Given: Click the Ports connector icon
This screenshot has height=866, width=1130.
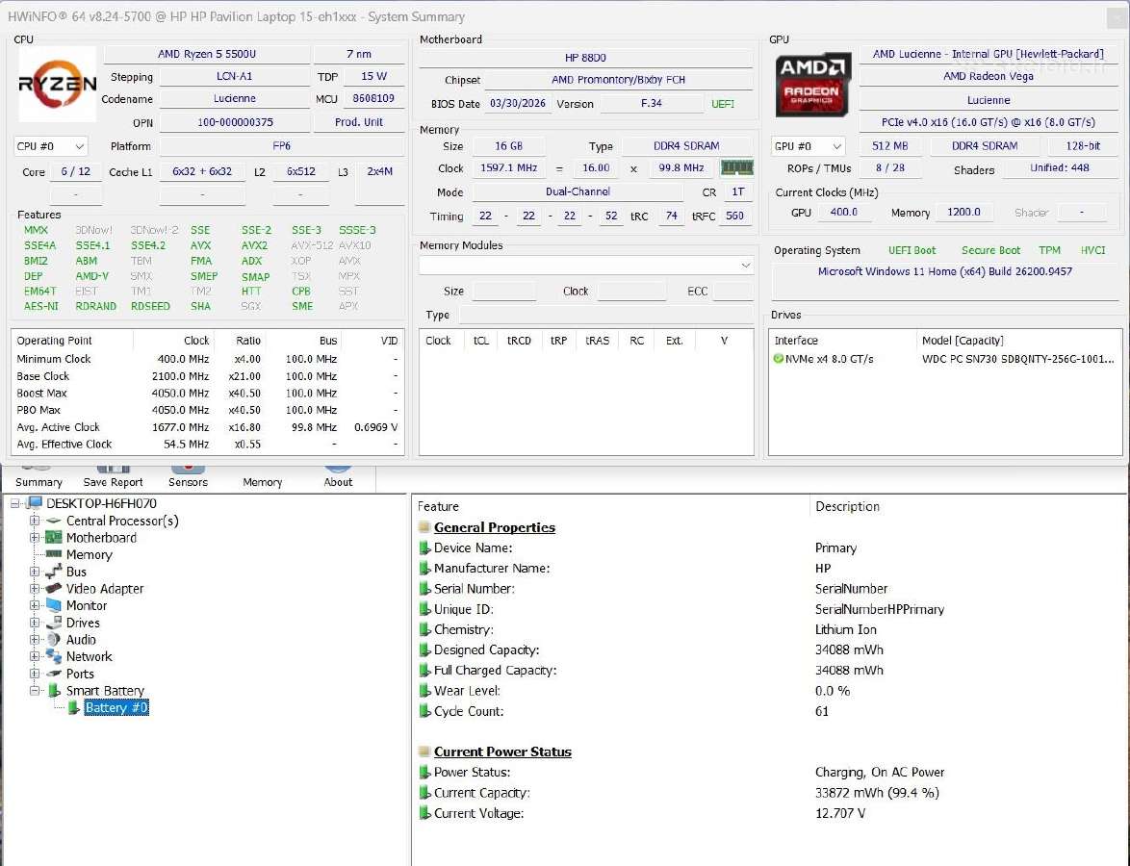Looking at the screenshot, I should pos(53,674).
